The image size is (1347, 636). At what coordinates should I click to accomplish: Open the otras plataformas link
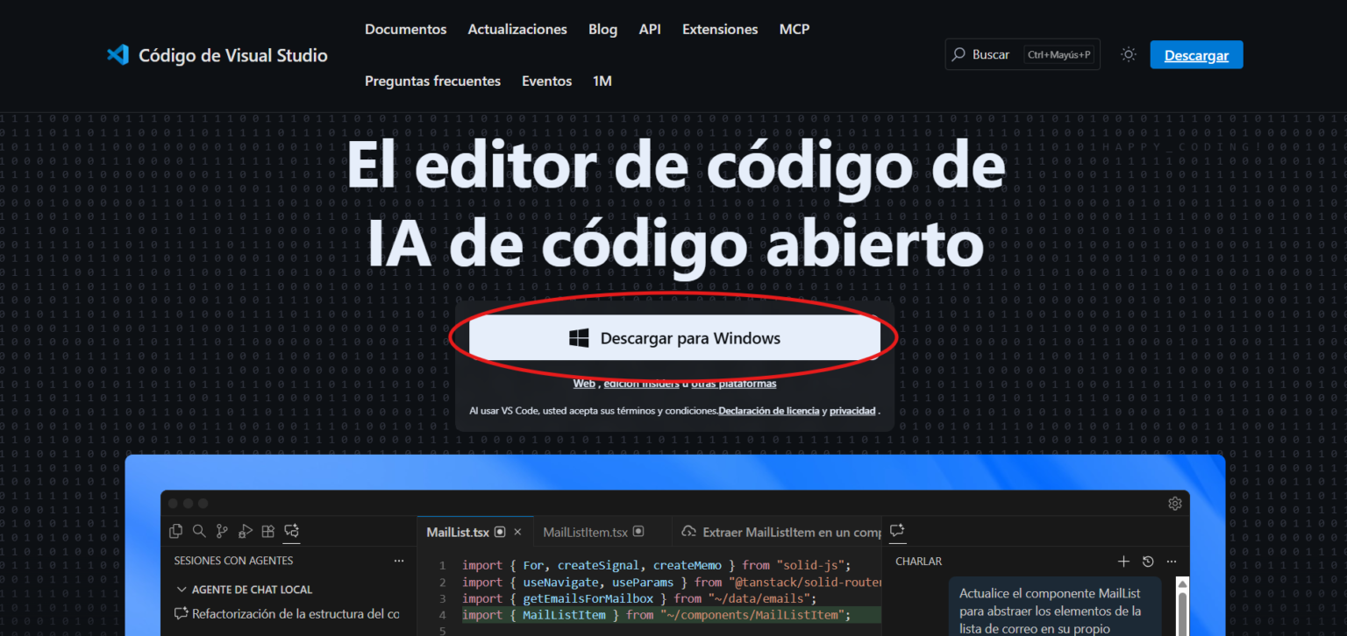point(734,384)
